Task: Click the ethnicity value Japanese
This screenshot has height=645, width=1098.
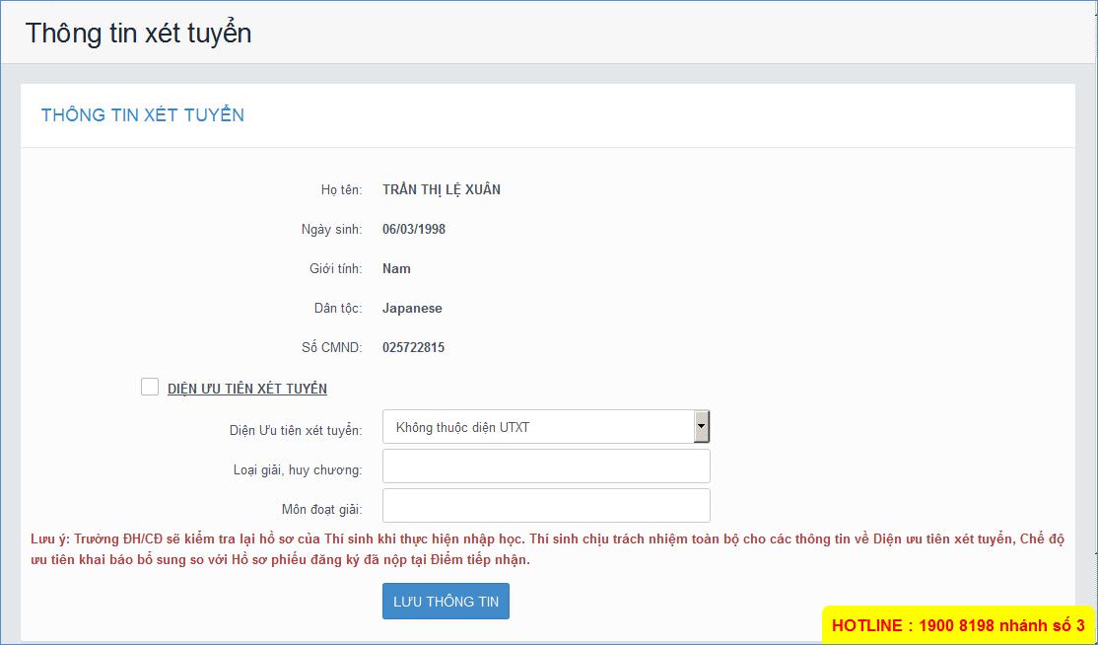Action: tap(412, 308)
